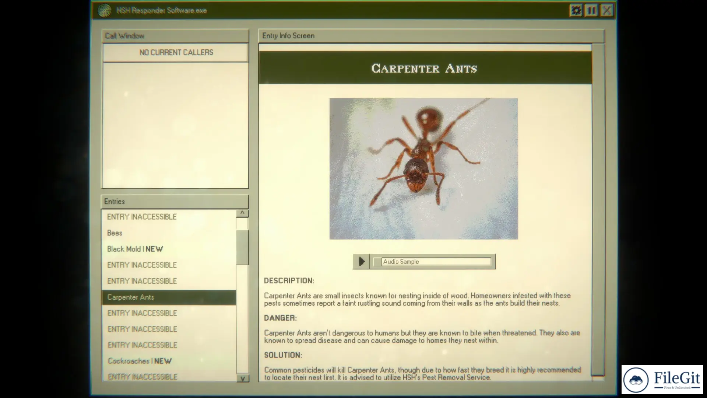Screen dimensions: 707x398
Task: Click the HSH globe logo icon
Action: [105, 10]
